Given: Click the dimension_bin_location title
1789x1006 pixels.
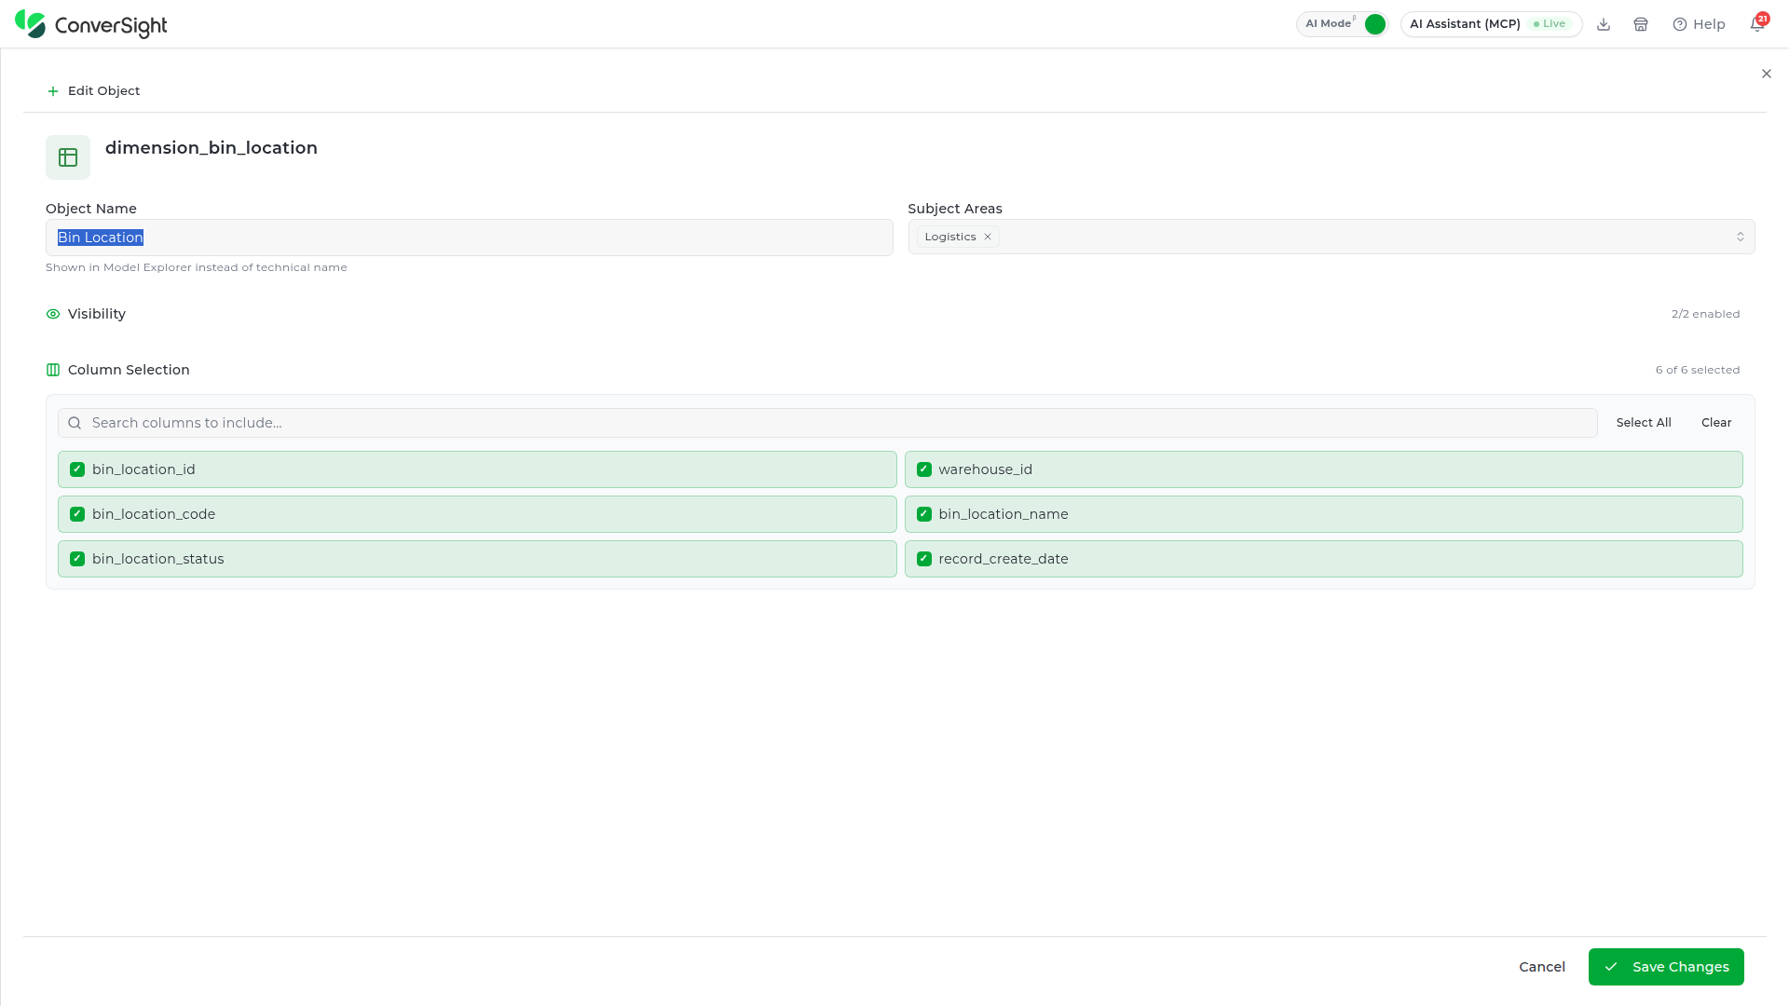Looking at the screenshot, I should [212, 148].
